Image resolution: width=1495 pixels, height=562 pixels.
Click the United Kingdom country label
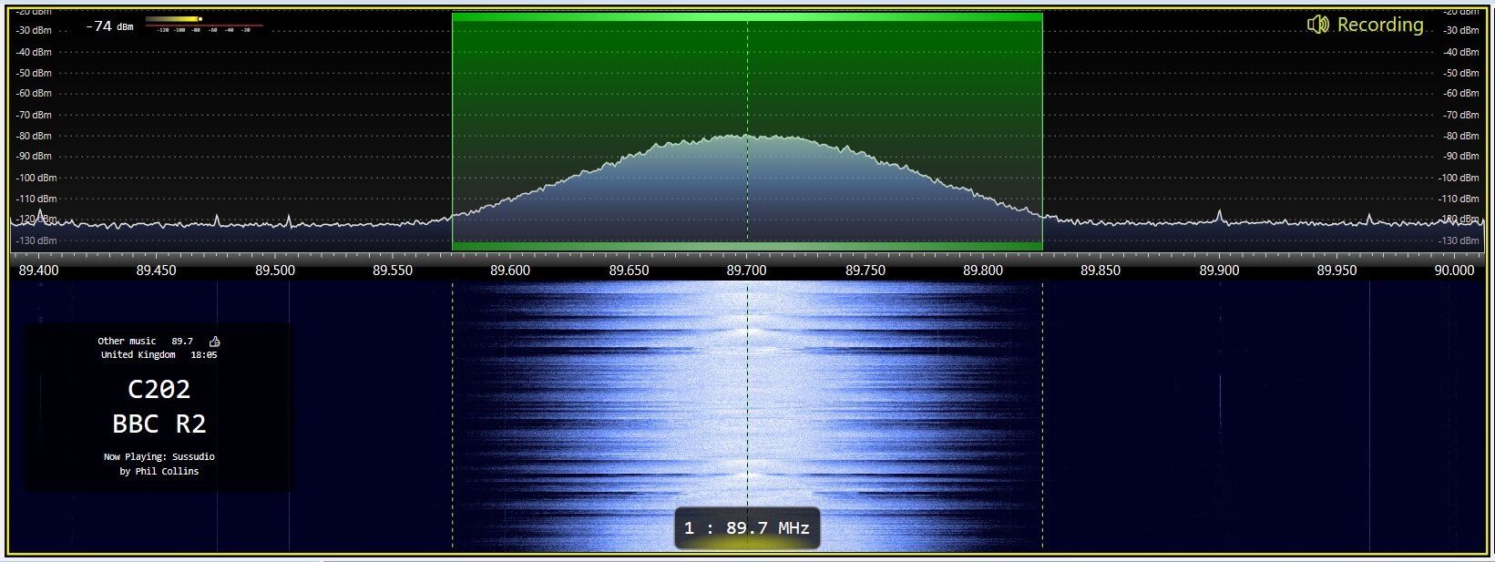click(138, 354)
